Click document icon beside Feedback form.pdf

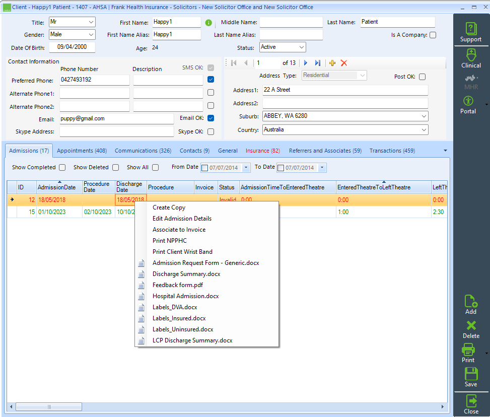[x=141, y=285]
